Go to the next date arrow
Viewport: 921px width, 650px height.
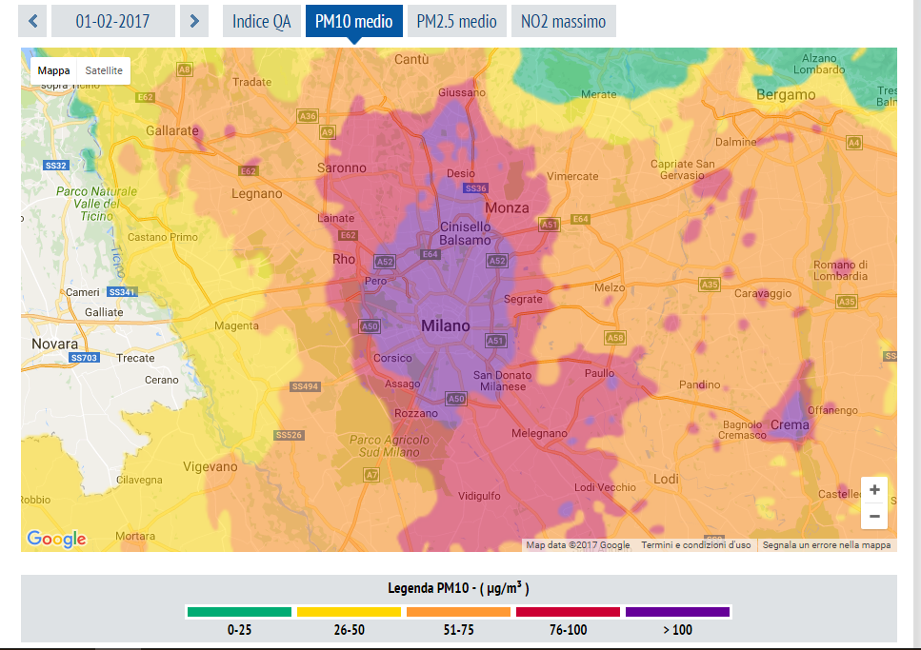194,21
